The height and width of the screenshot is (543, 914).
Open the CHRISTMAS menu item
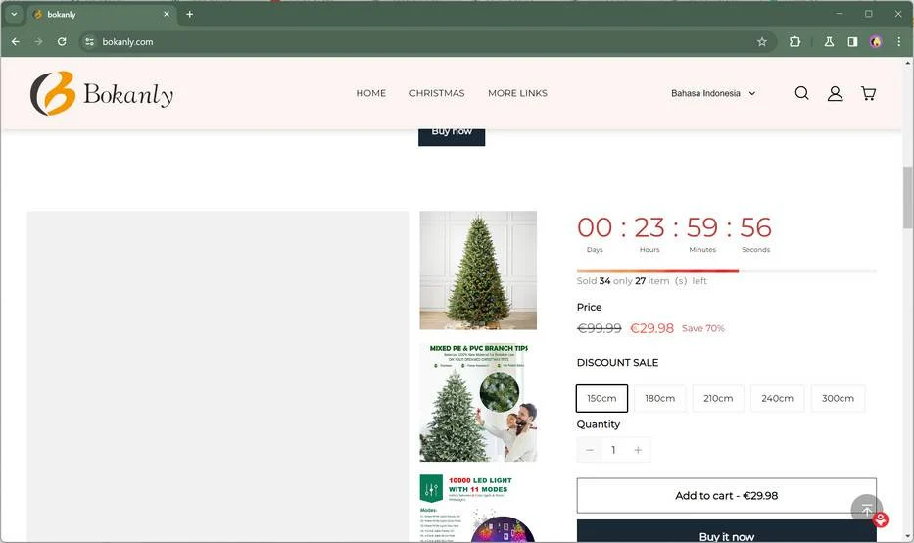click(x=437, y=93)
